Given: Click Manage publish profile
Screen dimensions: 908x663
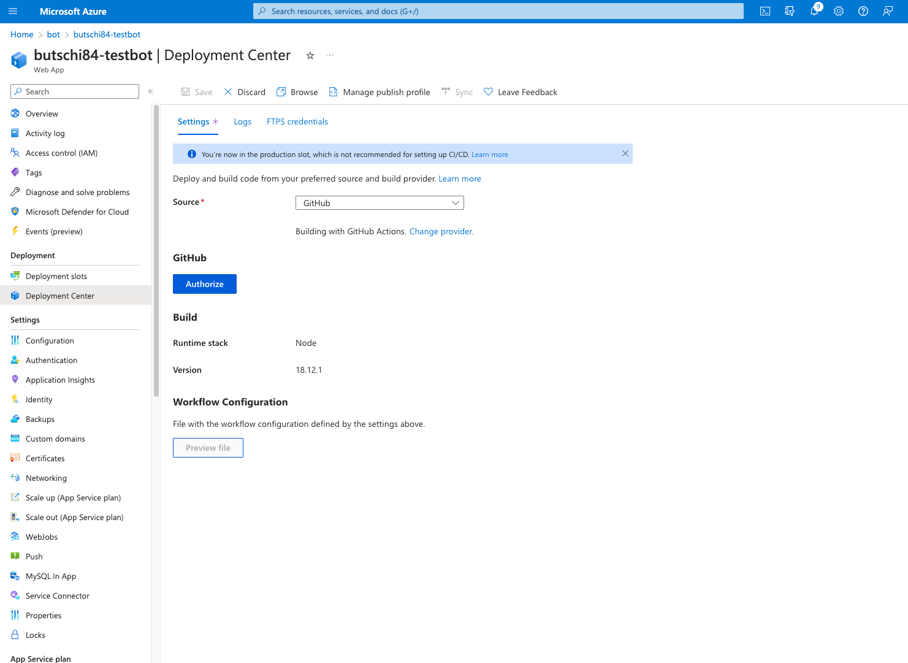Looking at the screenshot, I should pyautogui.click(x=380, y=92).
